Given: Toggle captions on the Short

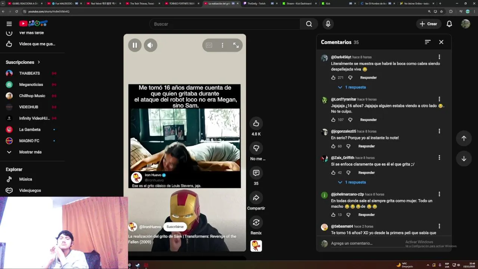Looking at the screenshot, I should point(209,45).
